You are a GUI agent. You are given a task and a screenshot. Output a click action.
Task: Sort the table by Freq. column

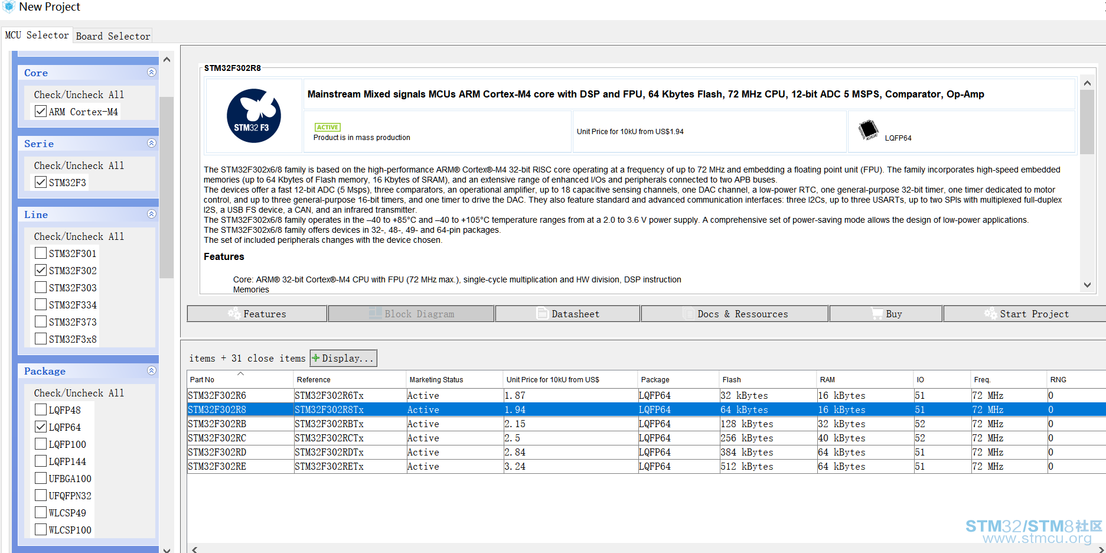point(1009,379)
